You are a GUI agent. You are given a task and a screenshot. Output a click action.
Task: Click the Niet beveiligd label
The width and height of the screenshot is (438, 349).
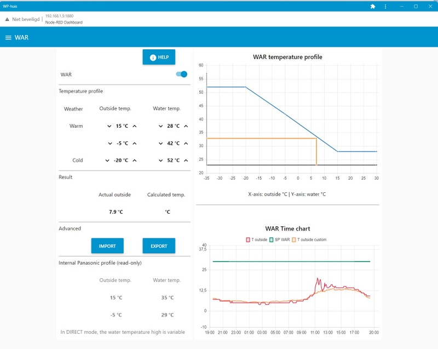click(26, 19)
